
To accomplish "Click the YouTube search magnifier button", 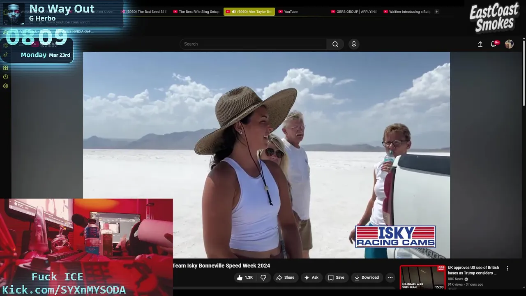I will pyautogui.click(x=335, y=44).
